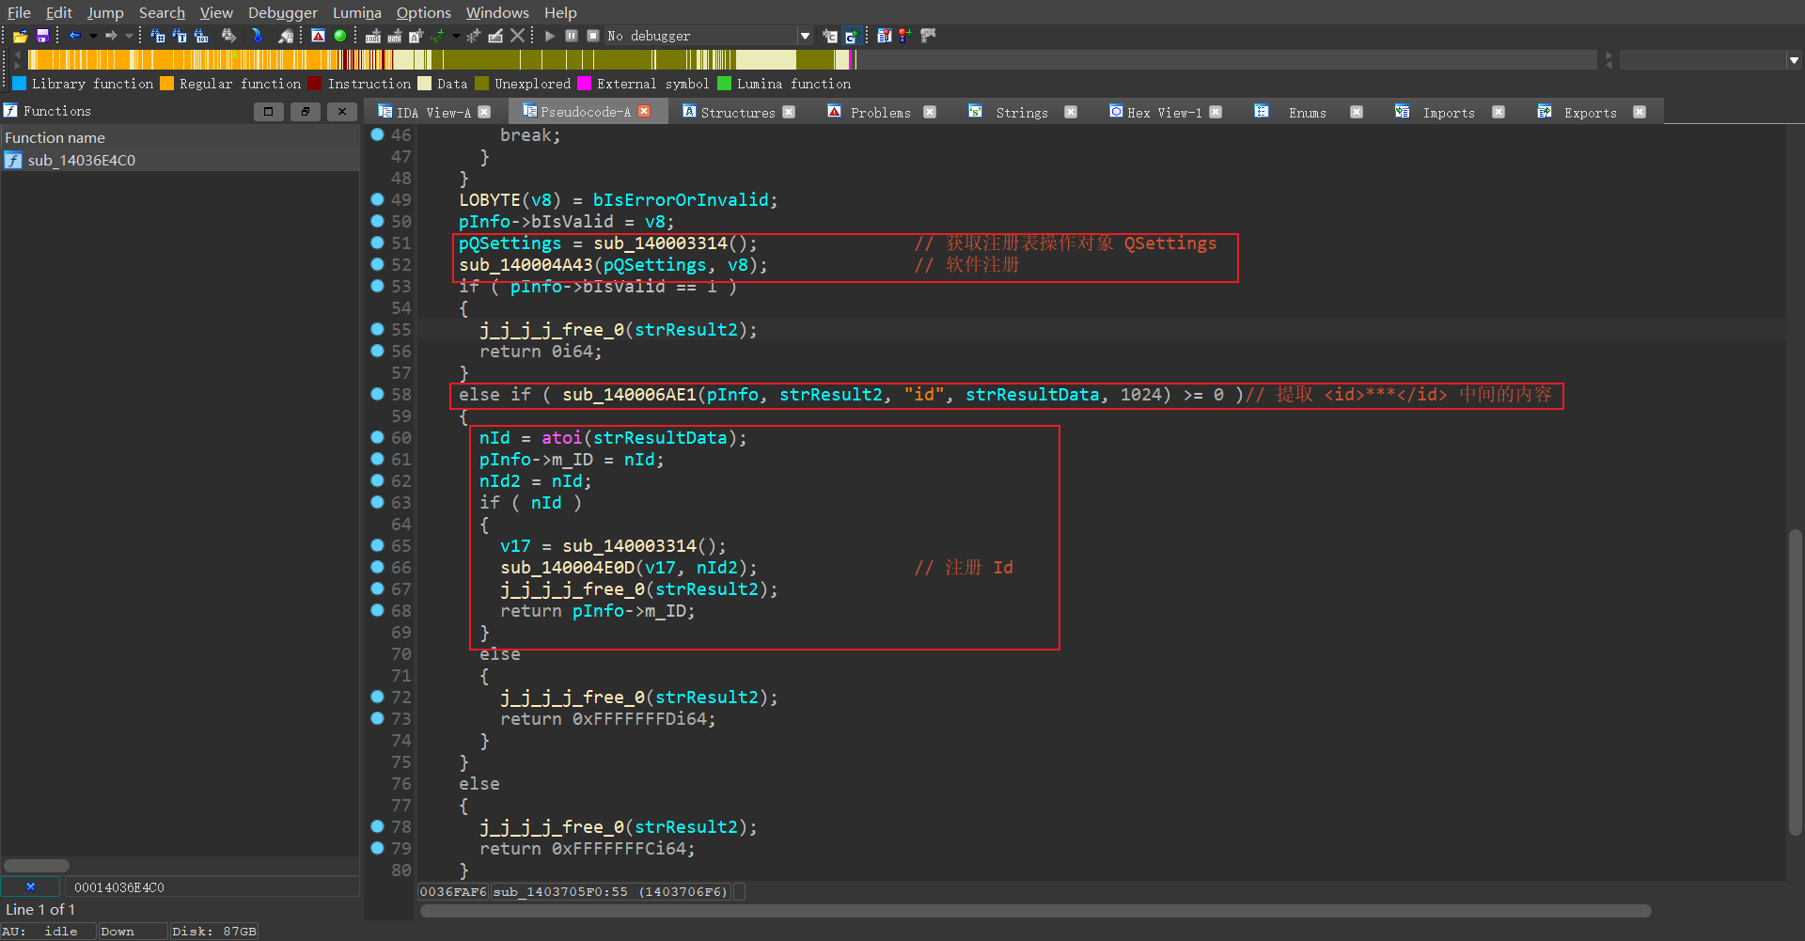Click the X delete icon in toolbar
Image resolution: width=1805 pixels, height=941 pixels.
(x=517, y=36)
